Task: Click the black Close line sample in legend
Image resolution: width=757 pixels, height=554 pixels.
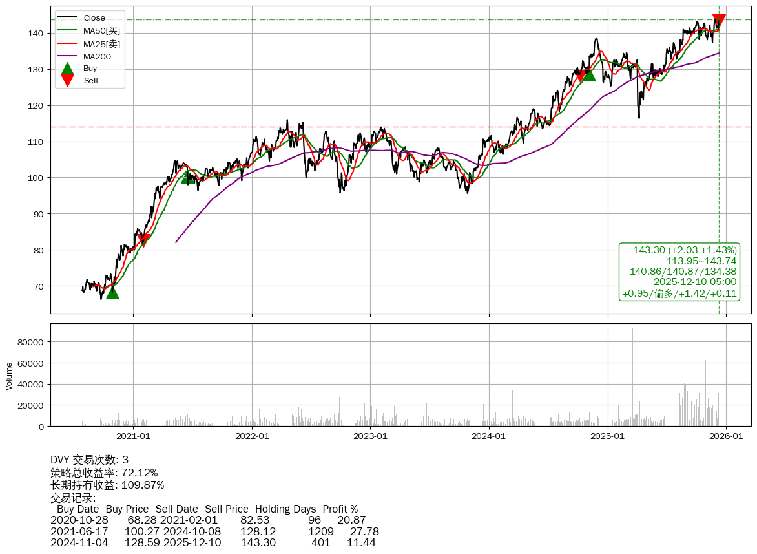Action: pyautogui.click(x=67, y=18)
